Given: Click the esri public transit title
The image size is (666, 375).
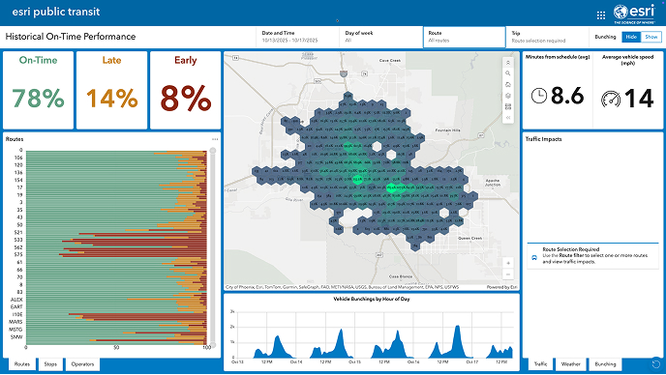Looking at the screenshot, I should pos(56,12).
